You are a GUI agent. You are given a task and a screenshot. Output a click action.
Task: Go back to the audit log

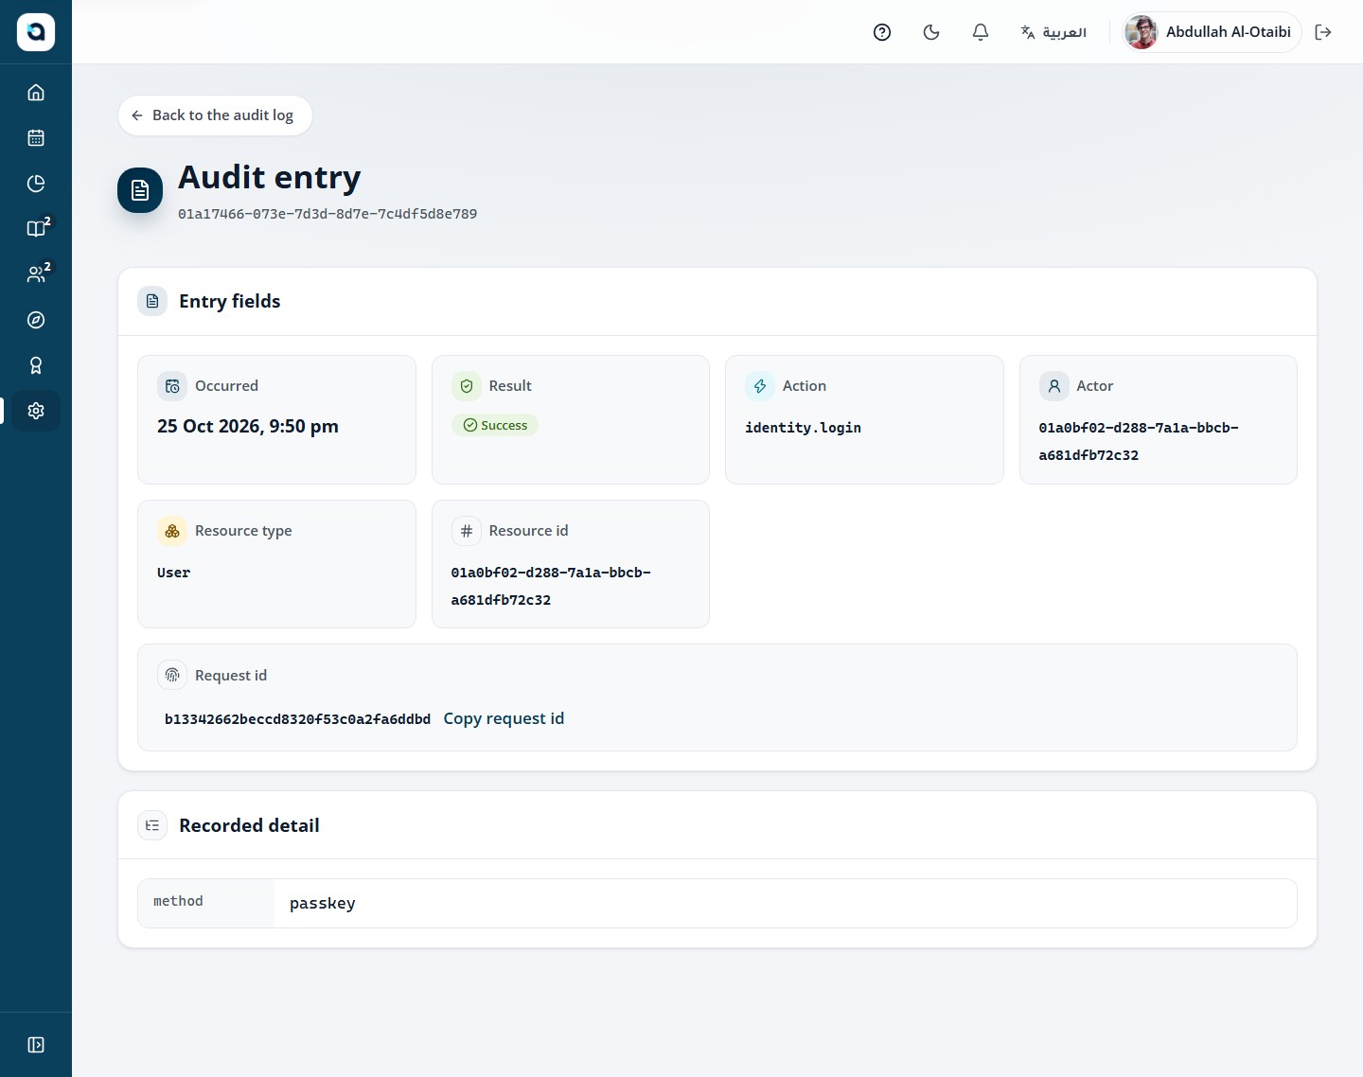(215, 115)
